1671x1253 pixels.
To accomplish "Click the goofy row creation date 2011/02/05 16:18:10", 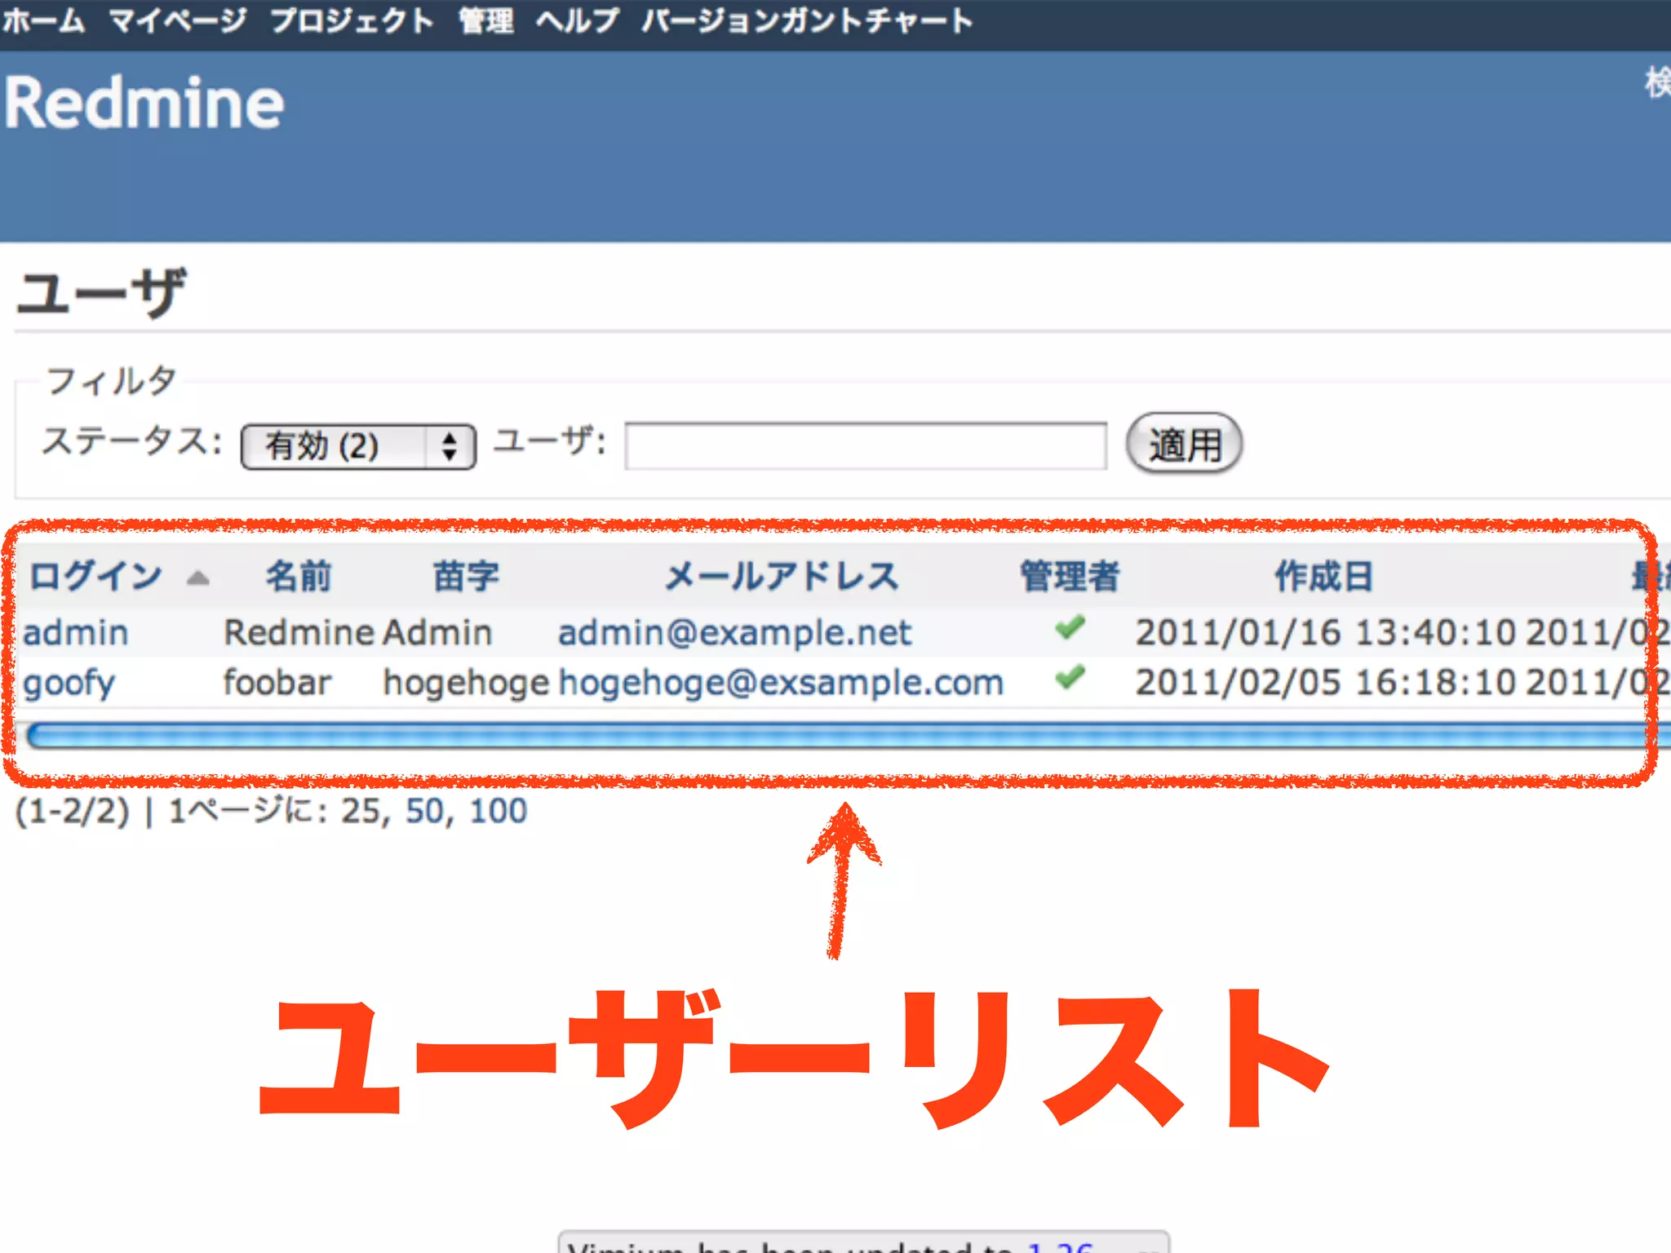I will [x=1325, y=683].
